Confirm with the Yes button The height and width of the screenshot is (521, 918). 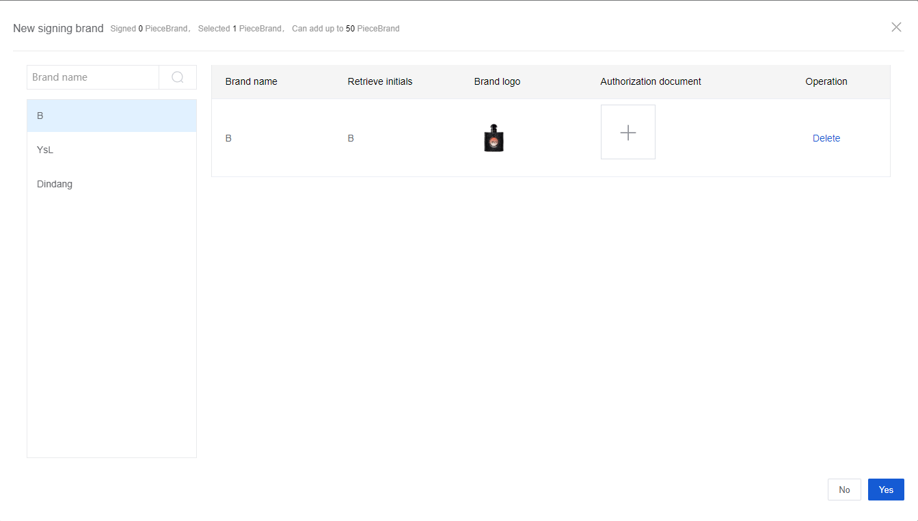coord(886,490)
